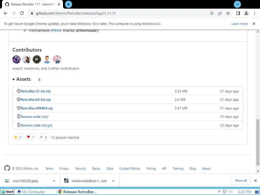Click the package icon beside RetroBar.64-bit.zip
This screenshot has height=195, width=260.
coord(19,99)
